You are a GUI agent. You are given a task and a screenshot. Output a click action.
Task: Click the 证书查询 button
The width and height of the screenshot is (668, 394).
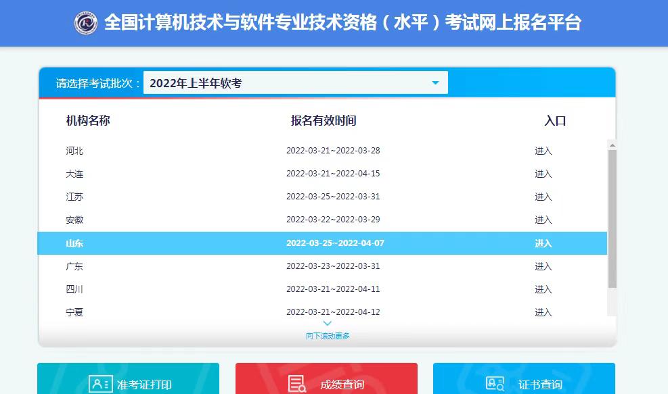tap(525, 383)
